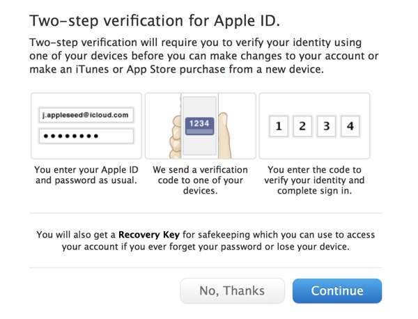Select the digit box showing 2
This screenshot has width=418, height=319.
[x=302, y=127]
